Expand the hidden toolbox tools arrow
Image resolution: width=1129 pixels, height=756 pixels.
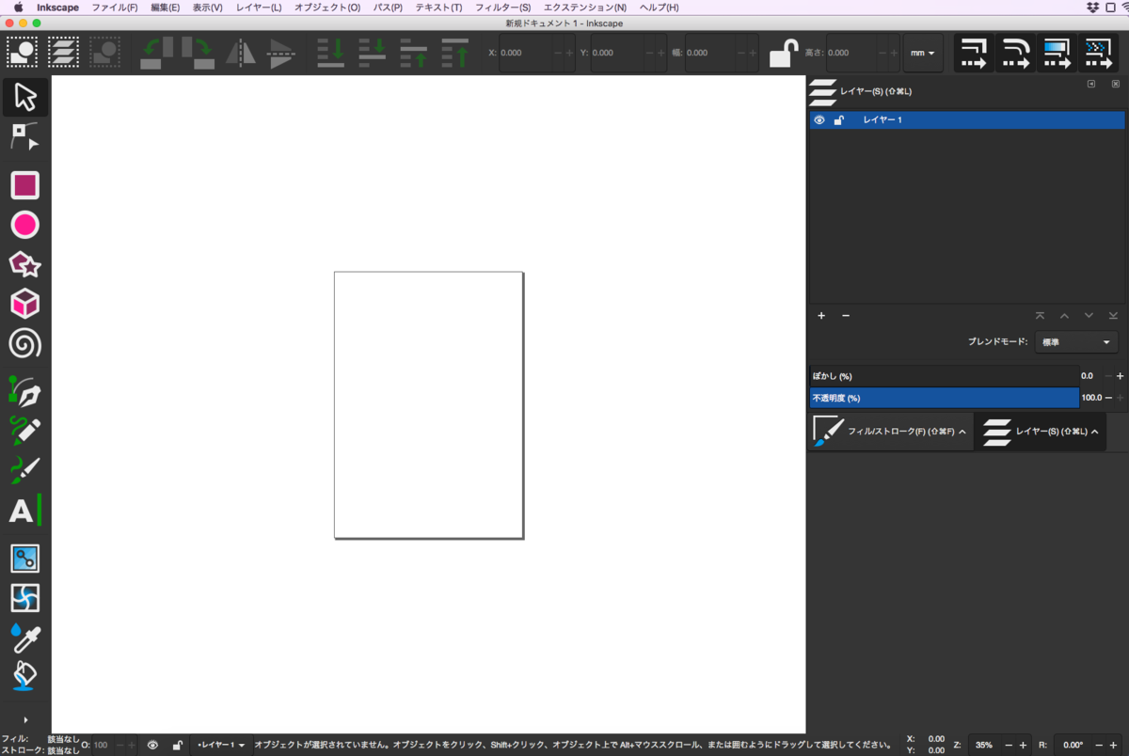(25, 719)
